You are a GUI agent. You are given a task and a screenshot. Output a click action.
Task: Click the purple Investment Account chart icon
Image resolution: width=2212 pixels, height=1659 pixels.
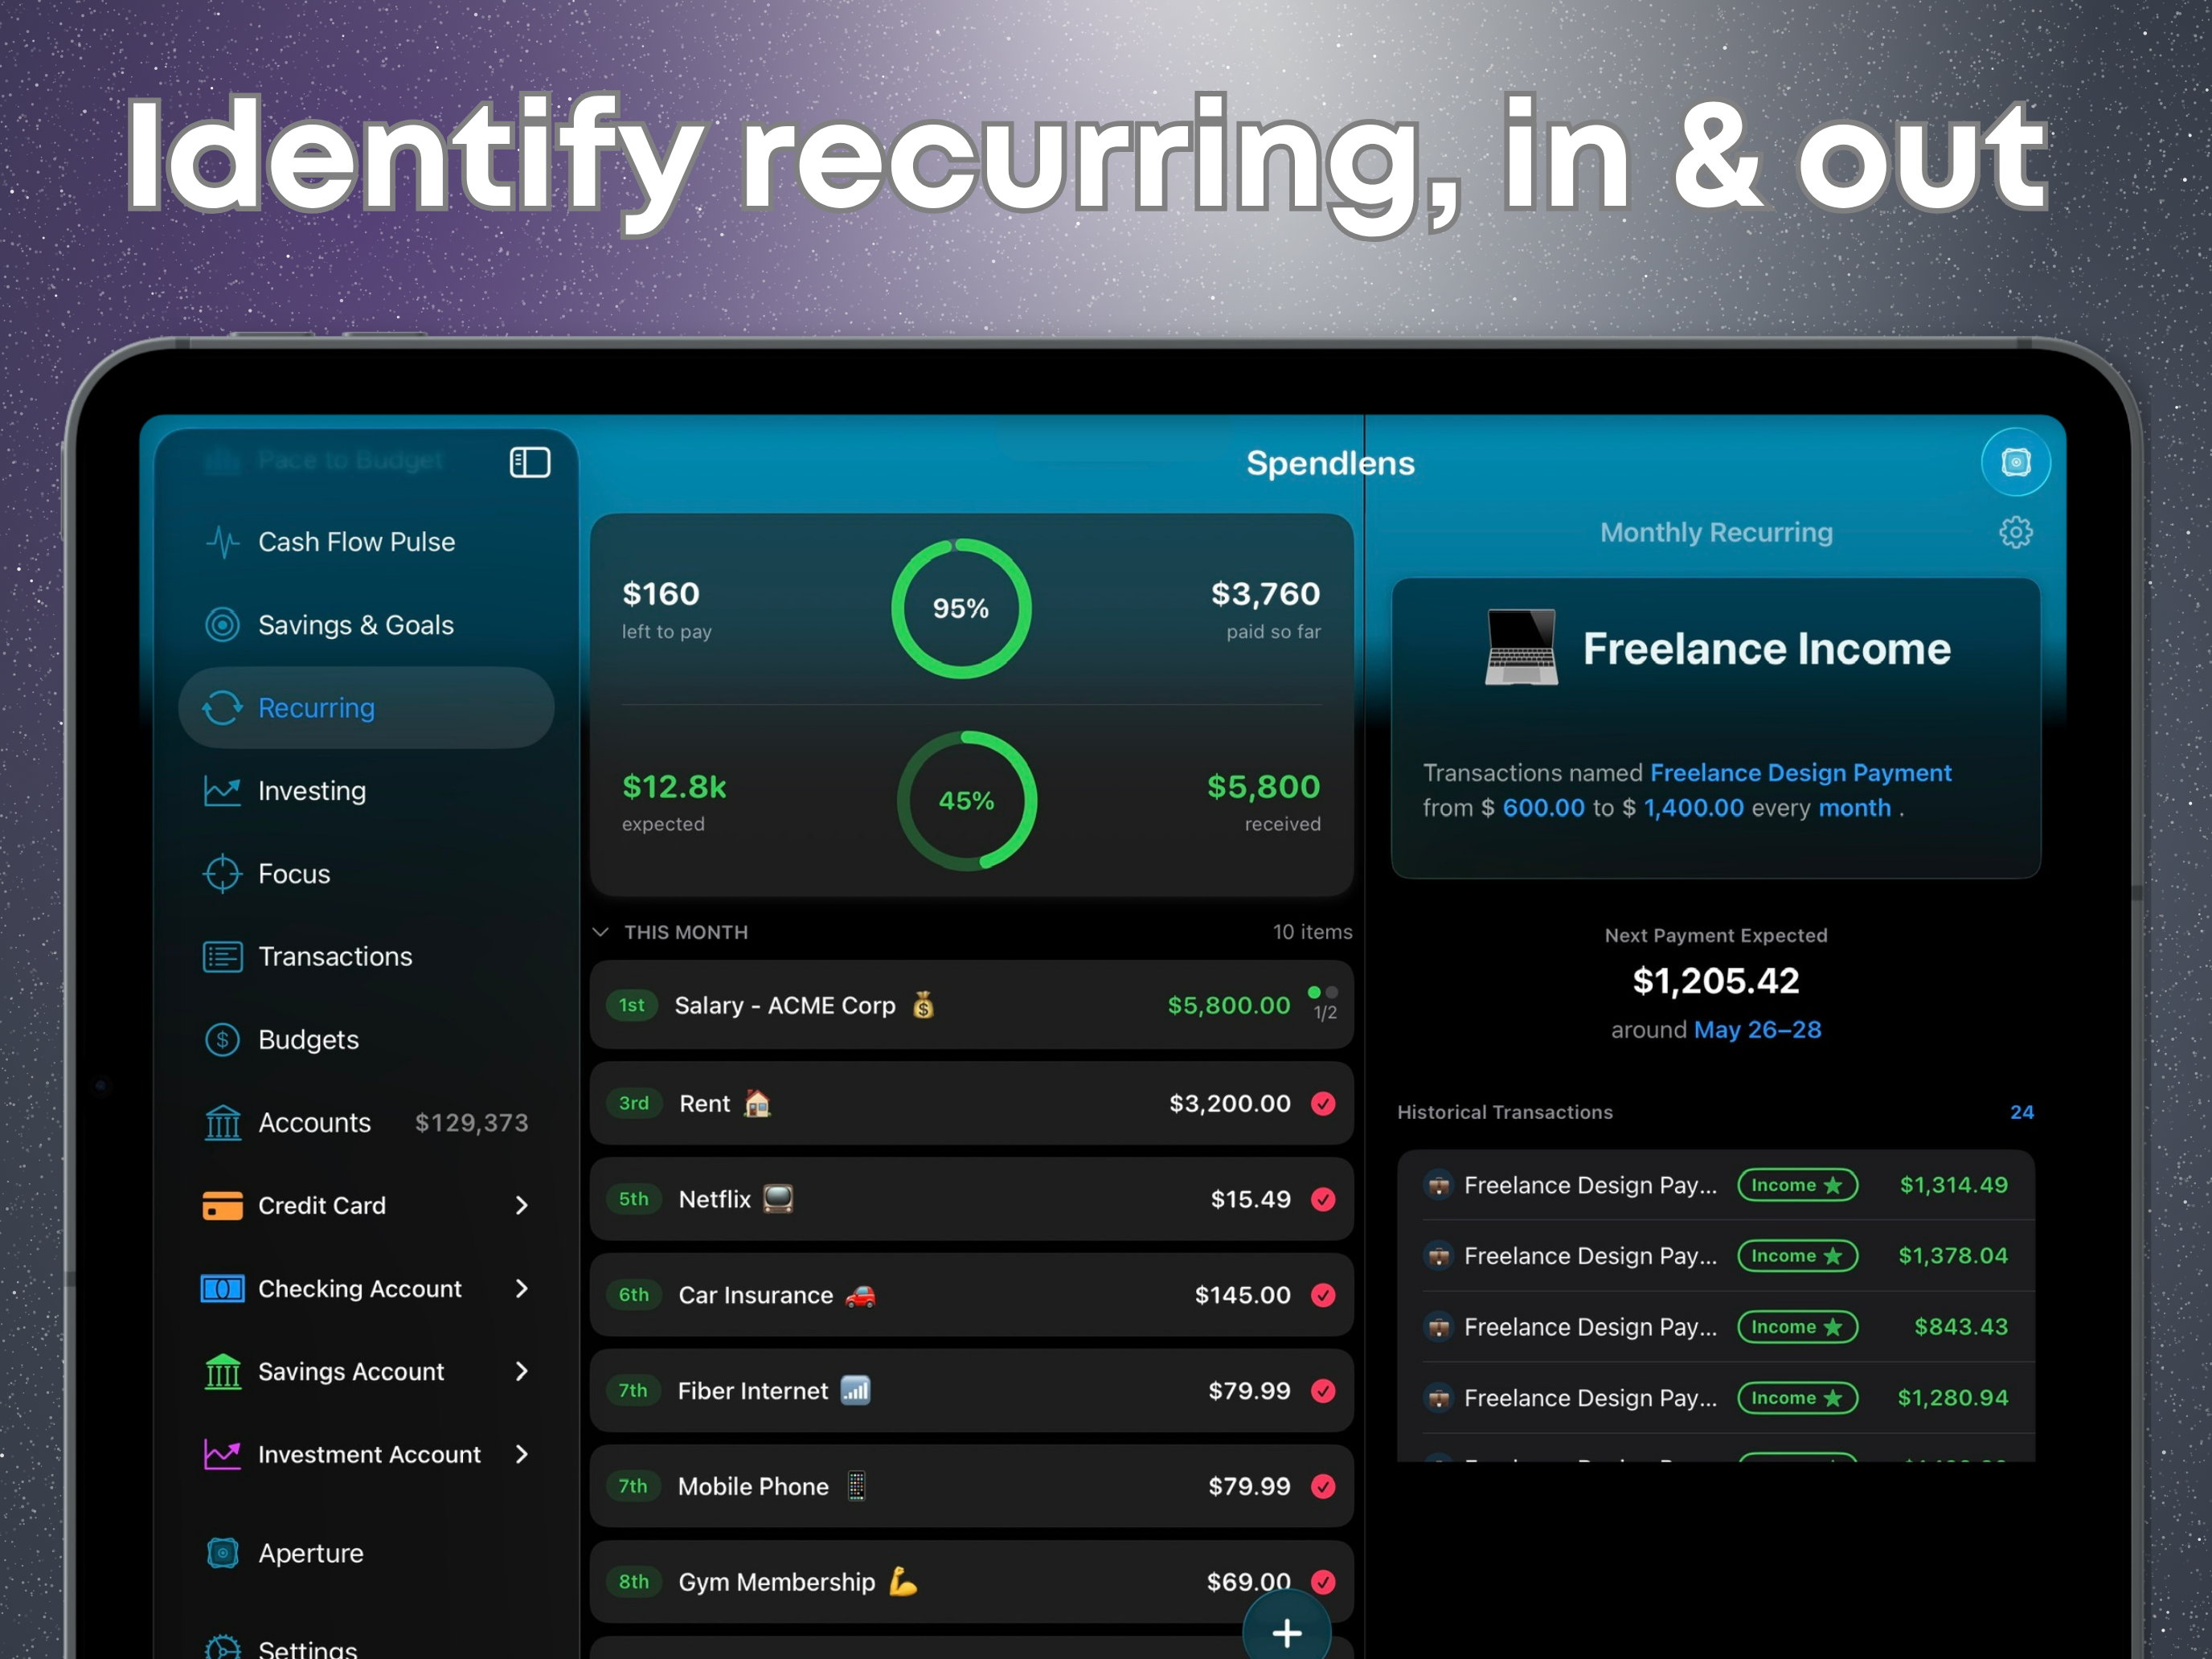(222, 1454)
